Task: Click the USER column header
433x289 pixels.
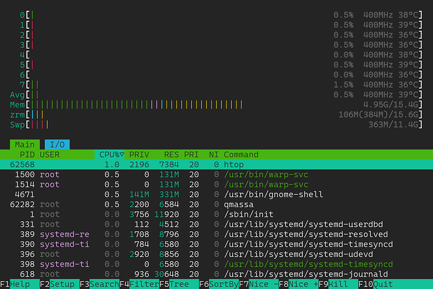Action: point(50,155)
